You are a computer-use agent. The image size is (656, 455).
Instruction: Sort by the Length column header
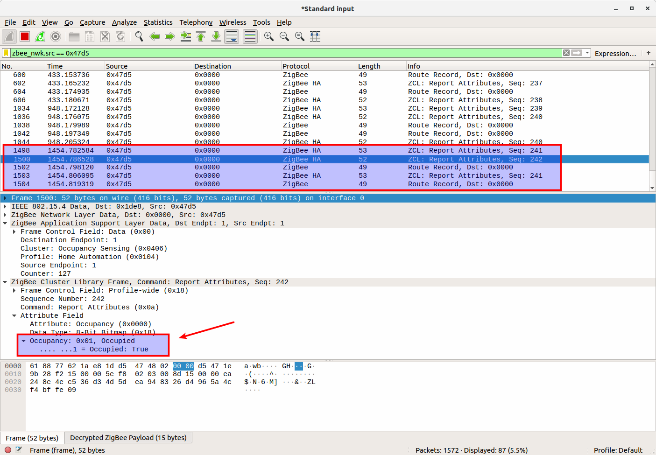tap(381, 66)
